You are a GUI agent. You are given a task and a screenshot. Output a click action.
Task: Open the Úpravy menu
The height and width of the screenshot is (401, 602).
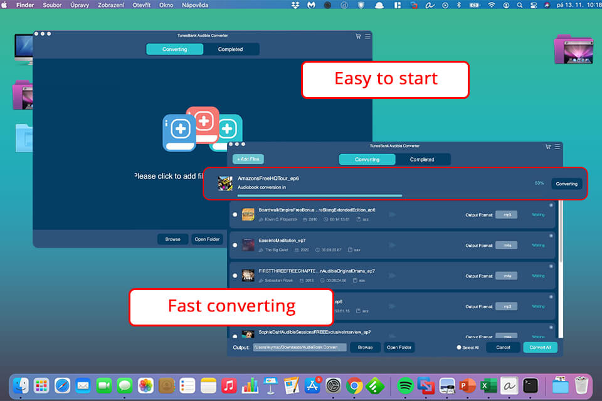coord(80,5)
